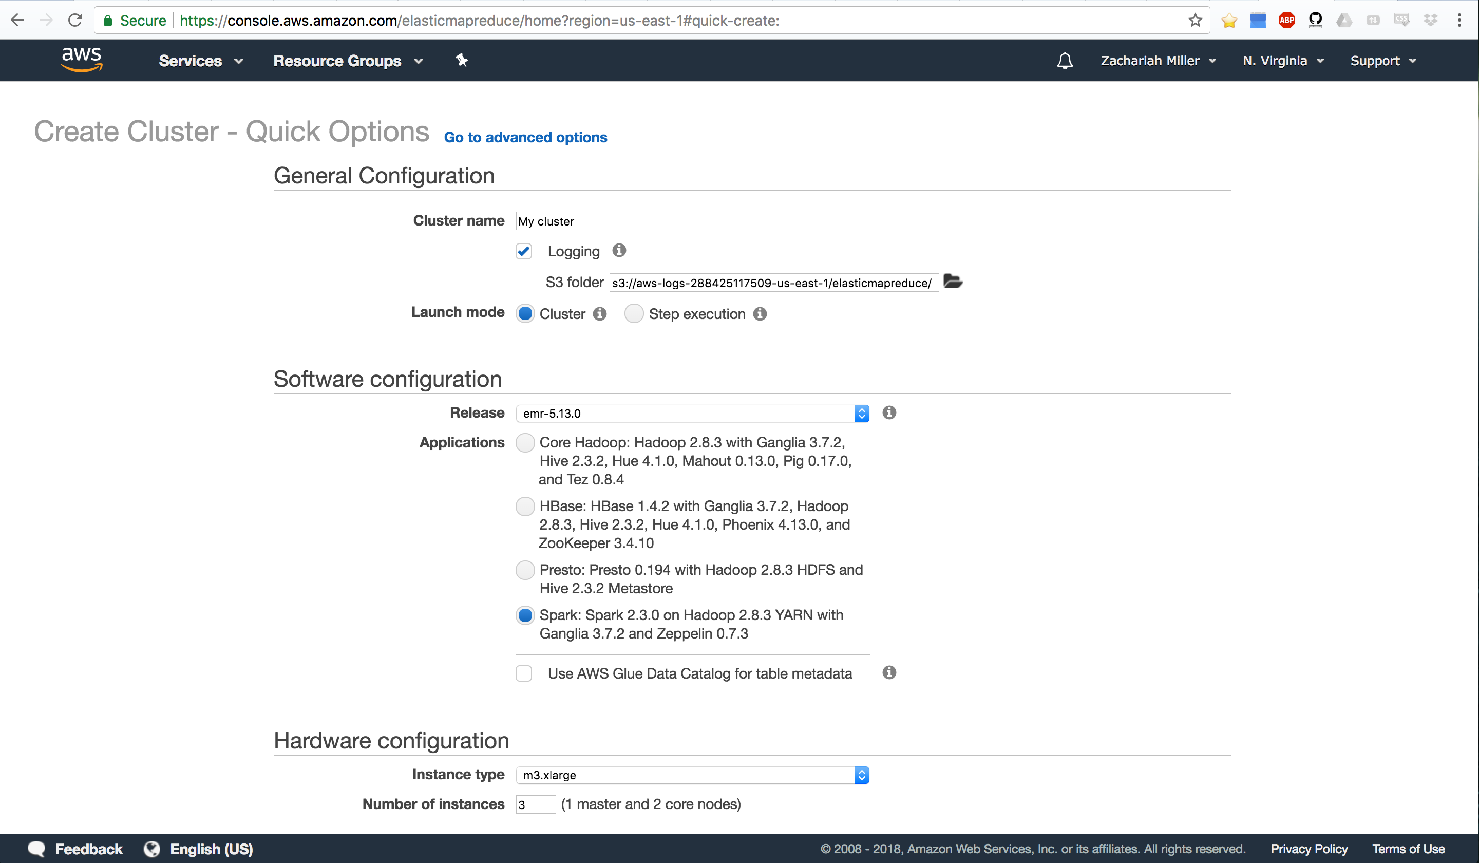Screen dimensions: 1479x863
Task: Open the Privacy Policy link
Action: click(x=1309, y=849)
